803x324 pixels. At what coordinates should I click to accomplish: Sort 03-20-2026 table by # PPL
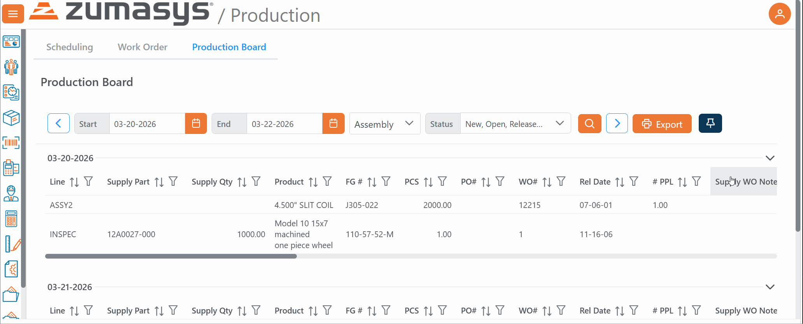[682, 182]
